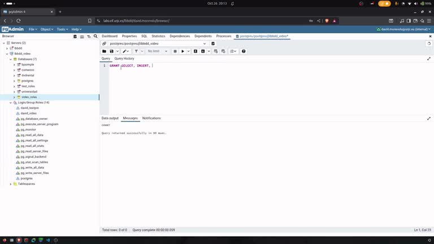Open the execute options dropdown arrow

[x=188, y=51]
